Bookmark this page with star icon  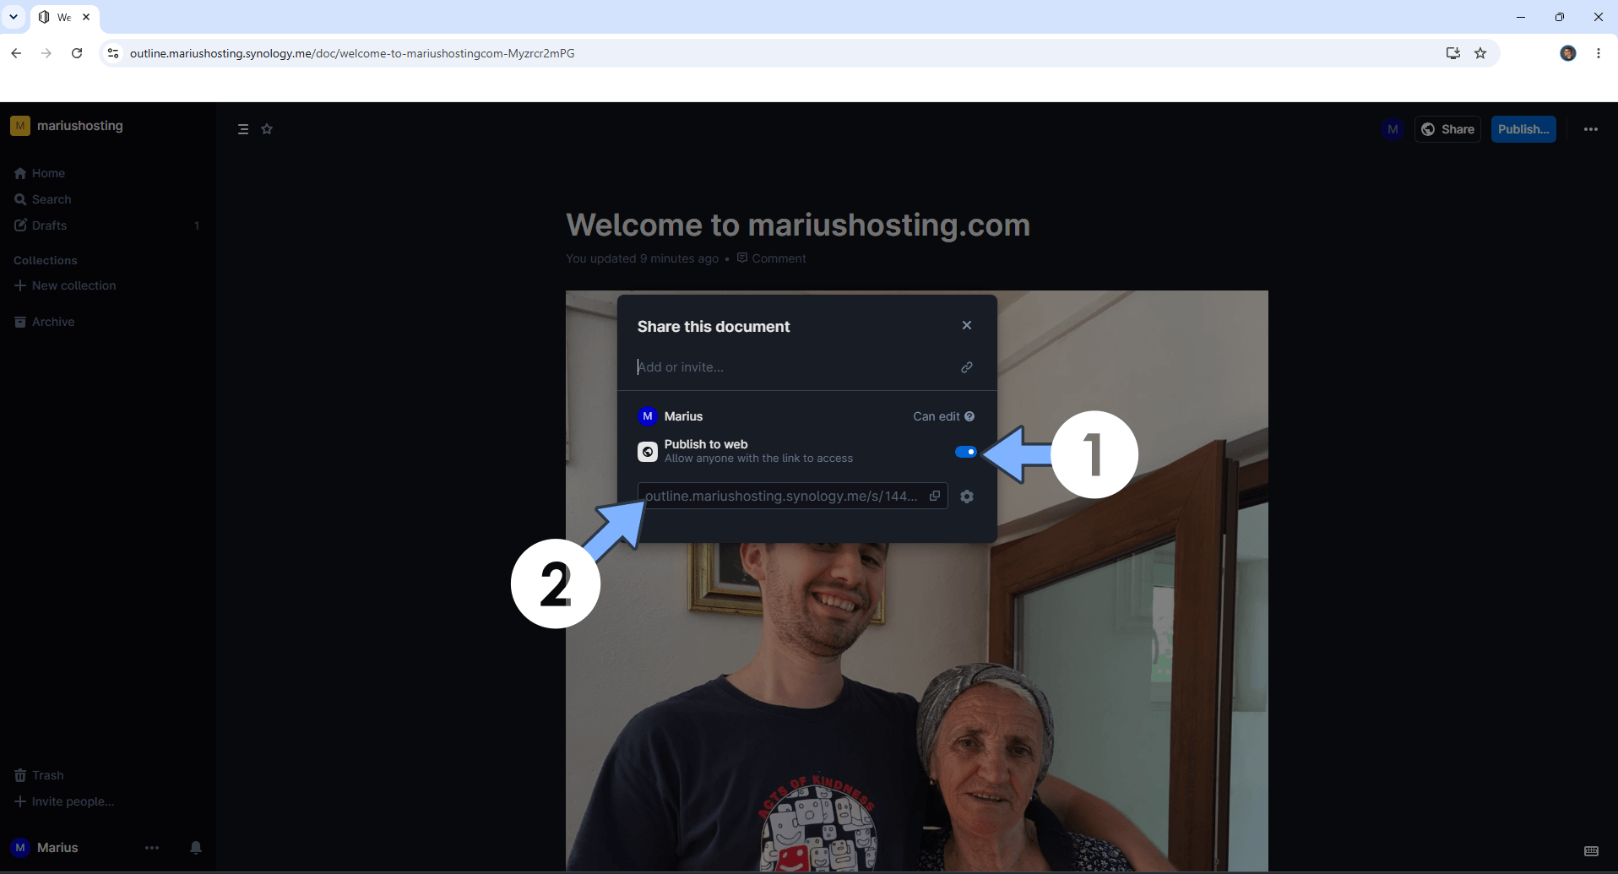[1480, 53]
